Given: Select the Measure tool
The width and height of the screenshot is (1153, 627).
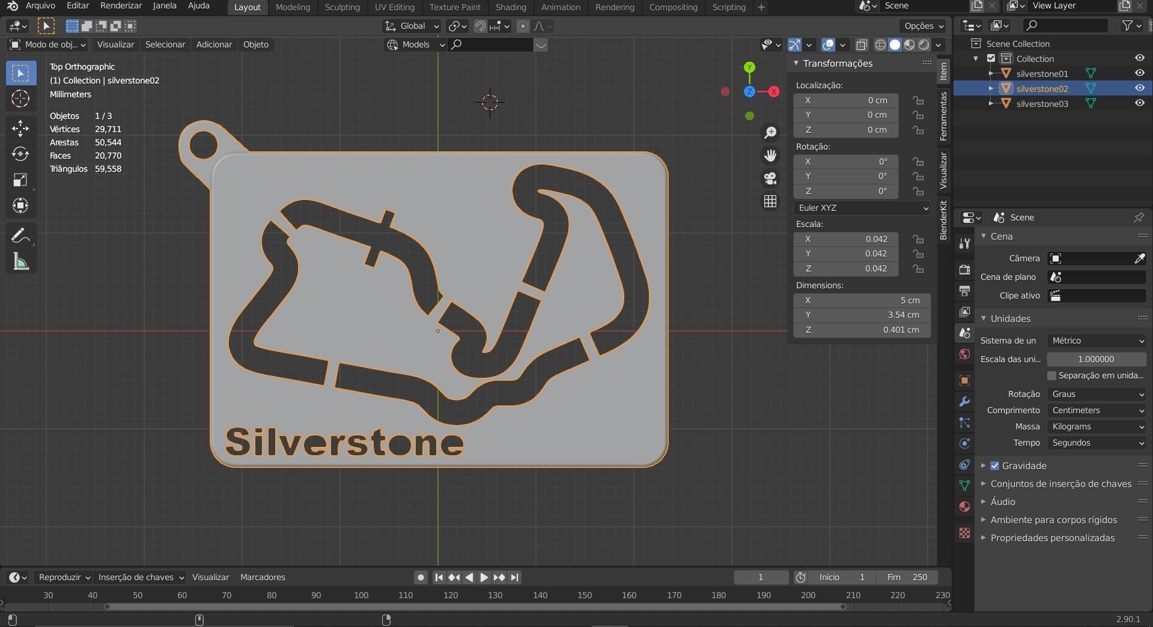Looking at the screenshot, I should [20, 261].
